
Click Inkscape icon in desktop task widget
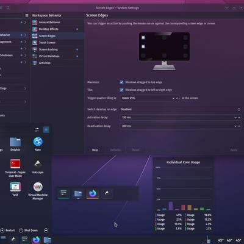click(x=107, y=193)
